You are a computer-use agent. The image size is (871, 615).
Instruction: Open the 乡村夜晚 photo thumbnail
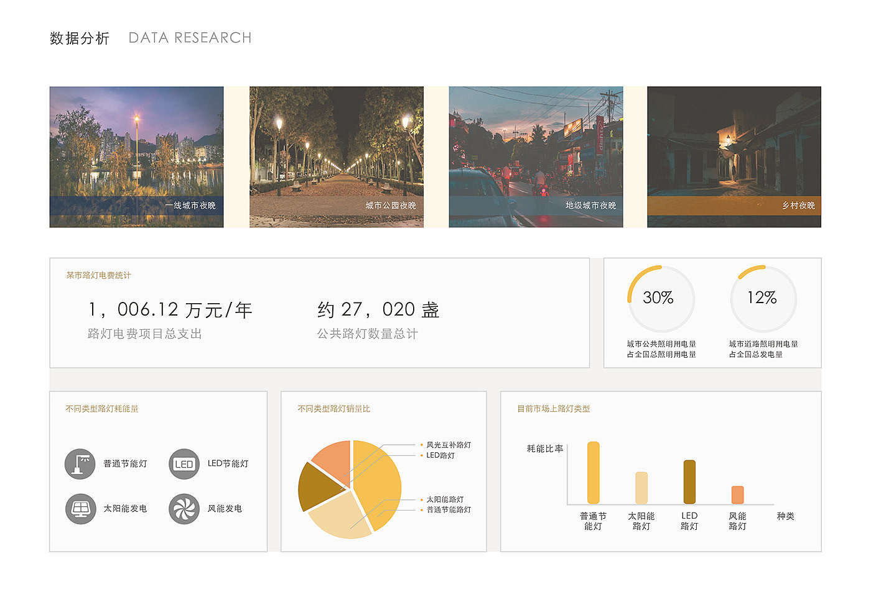[734, 157]
